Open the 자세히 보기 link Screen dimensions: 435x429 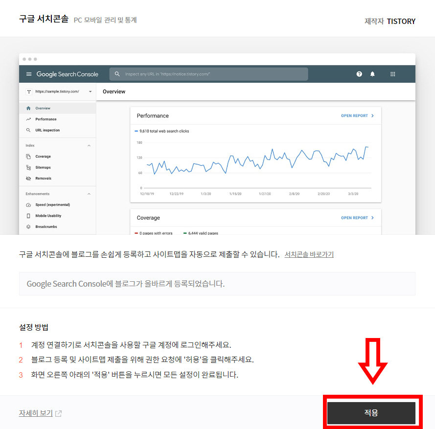(x=36, y=413)
